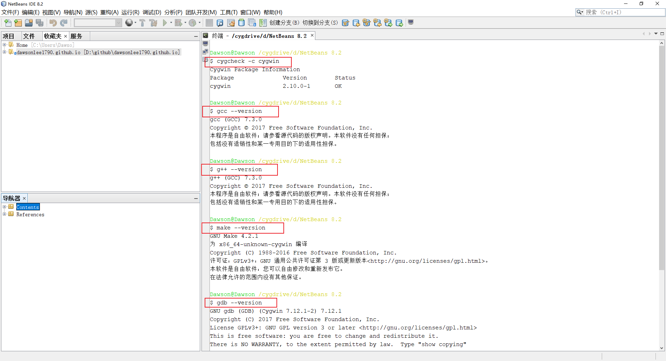Click the Build Project hammer icon

coord(142,23)
